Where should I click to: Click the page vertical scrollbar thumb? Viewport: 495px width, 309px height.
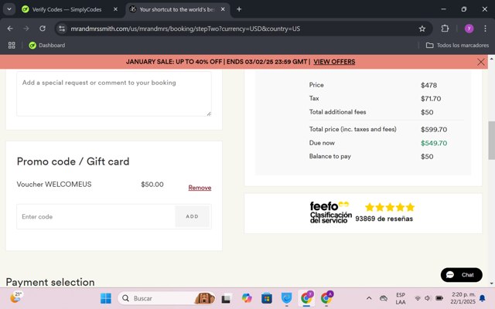coord(492,141)
